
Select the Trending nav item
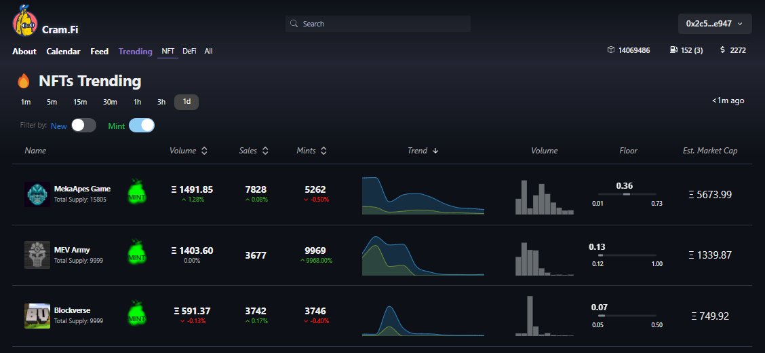[135, 52]
